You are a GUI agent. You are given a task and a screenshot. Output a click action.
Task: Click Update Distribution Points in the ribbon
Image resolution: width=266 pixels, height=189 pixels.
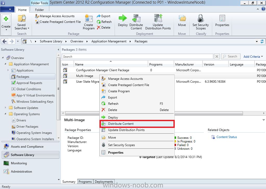click(158, 22)
